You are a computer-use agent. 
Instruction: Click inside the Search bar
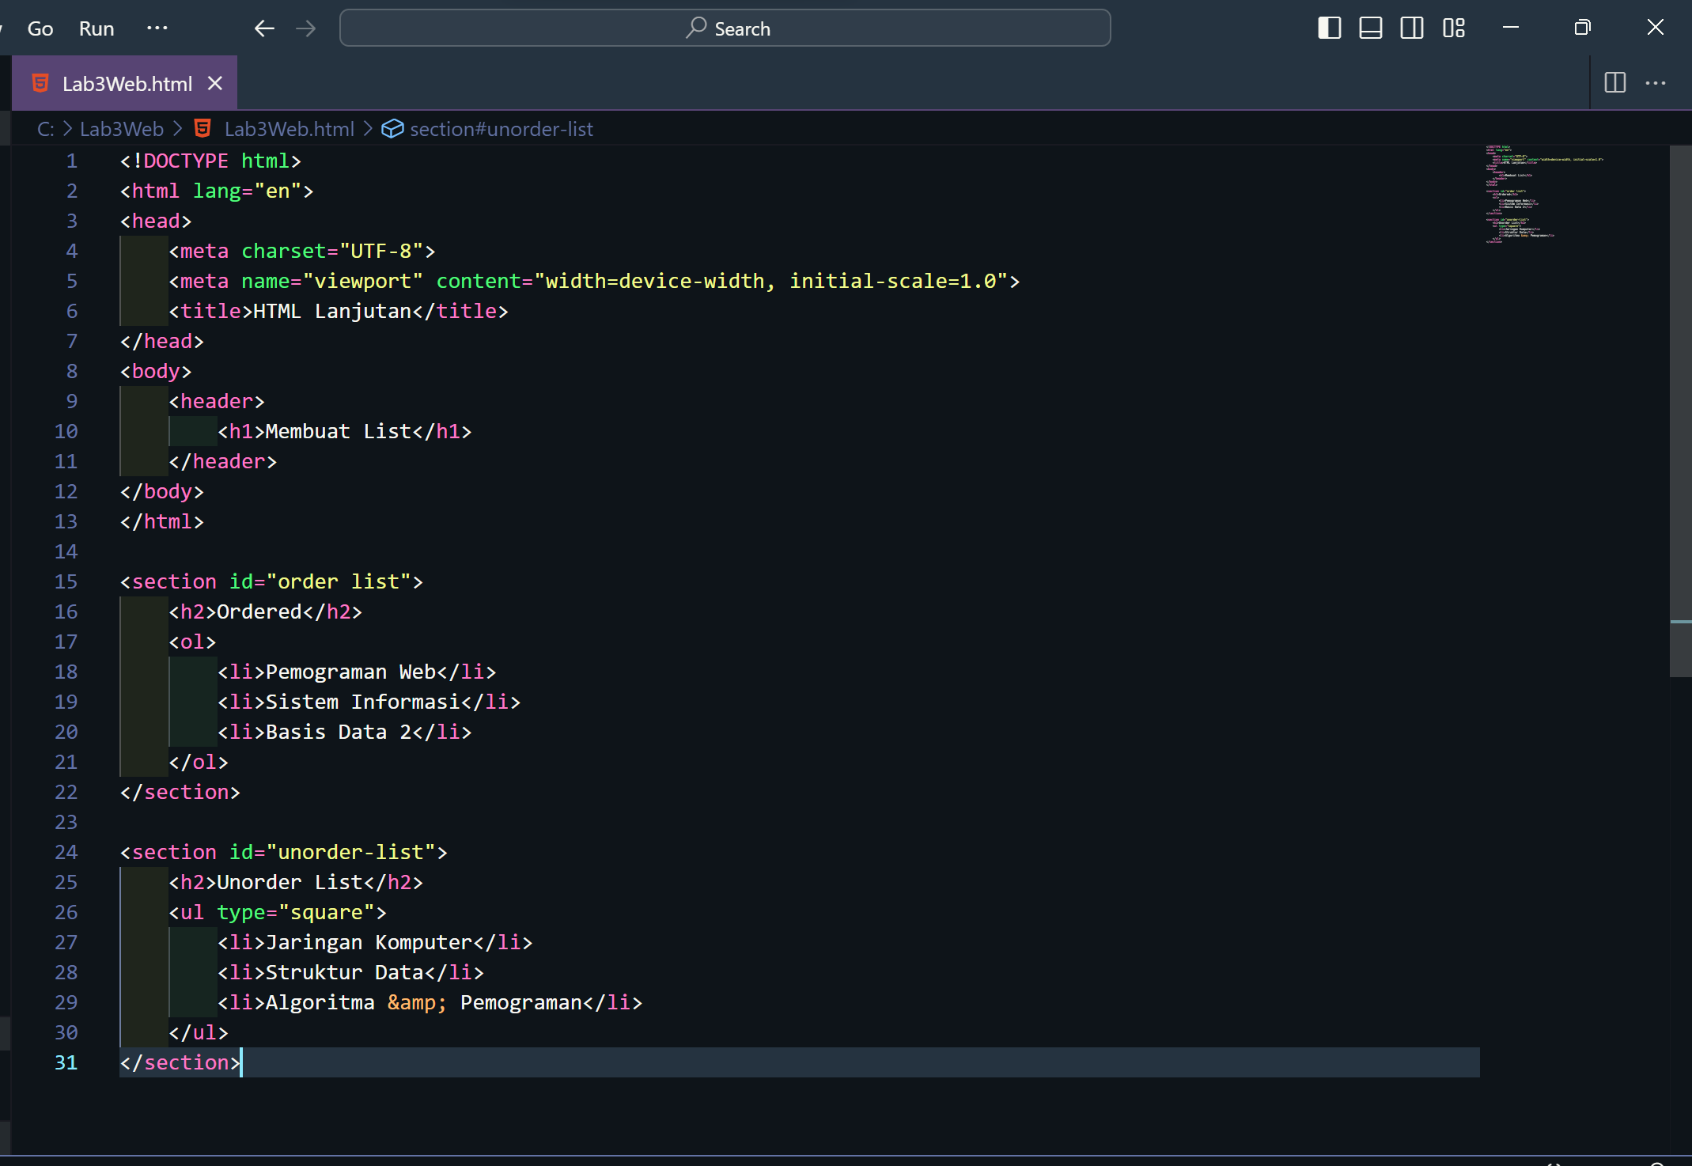[725, 28]
